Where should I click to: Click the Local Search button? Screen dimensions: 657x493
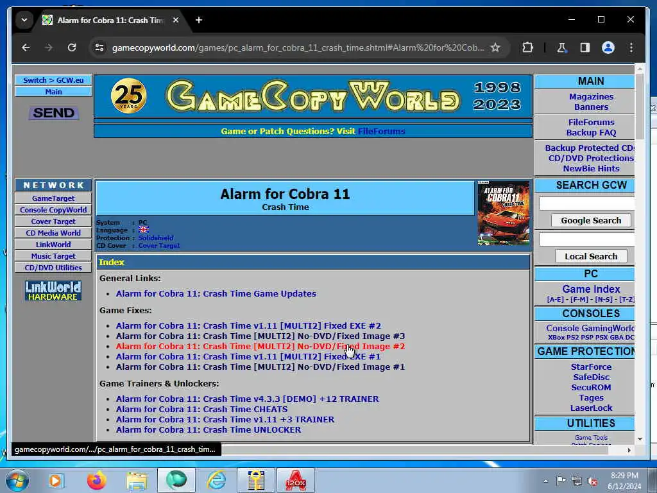[x=591, y=256]
